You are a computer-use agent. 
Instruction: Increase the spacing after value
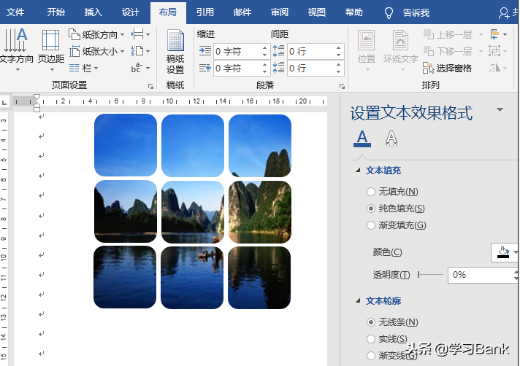(339, 65)
